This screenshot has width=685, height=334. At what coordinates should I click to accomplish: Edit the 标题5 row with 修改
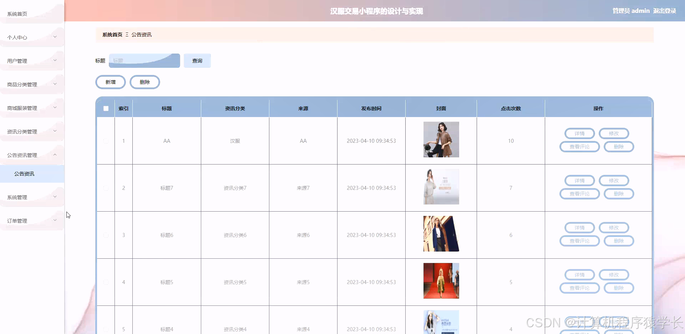pyautogui.click(x=614, y=275)
